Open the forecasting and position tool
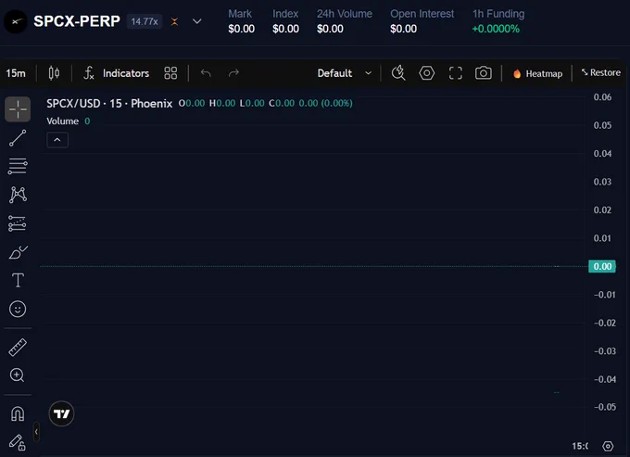The image size is (630, 457). 18,223
